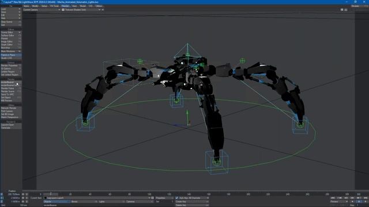
Task: Click Launch/Clear RenderQ button
Action: point(11,125)
